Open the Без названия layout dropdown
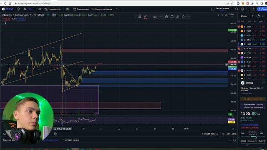267x150 pixels. pos(224,9)
